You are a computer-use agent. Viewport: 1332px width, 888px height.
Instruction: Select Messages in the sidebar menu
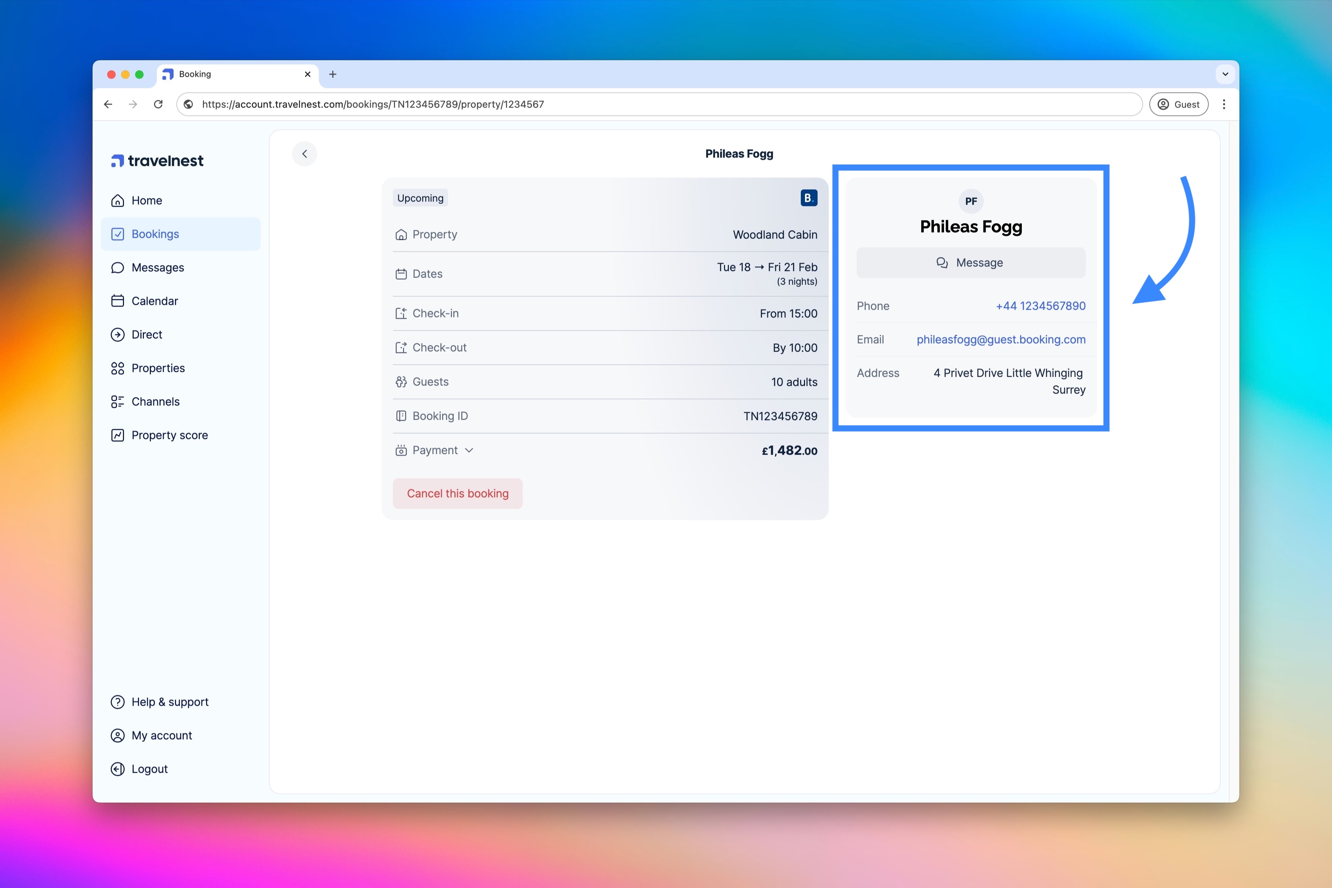(157, 268)
